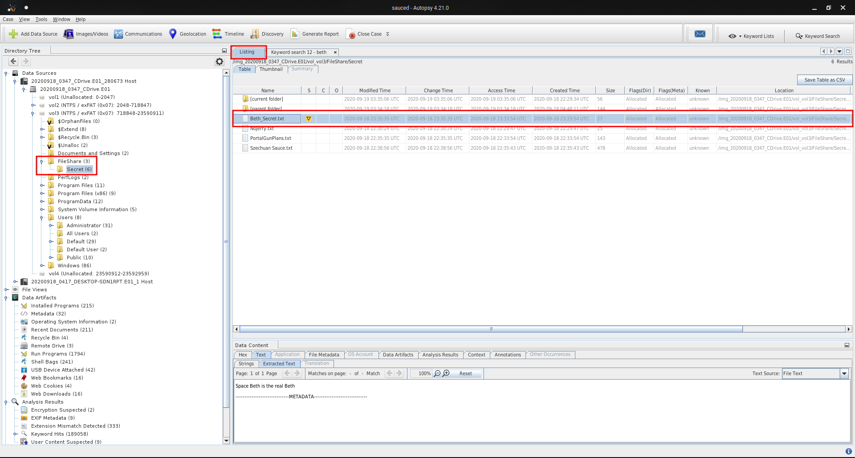Switch to the File Metadata tab

click(x=324, y=355)
